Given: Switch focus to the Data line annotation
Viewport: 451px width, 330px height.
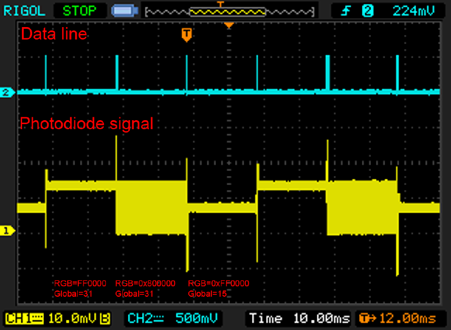Looking at the screenshot, I should coord(54,34).
